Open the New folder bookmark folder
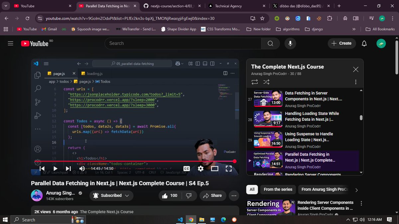399x224 pixels. 259,29
